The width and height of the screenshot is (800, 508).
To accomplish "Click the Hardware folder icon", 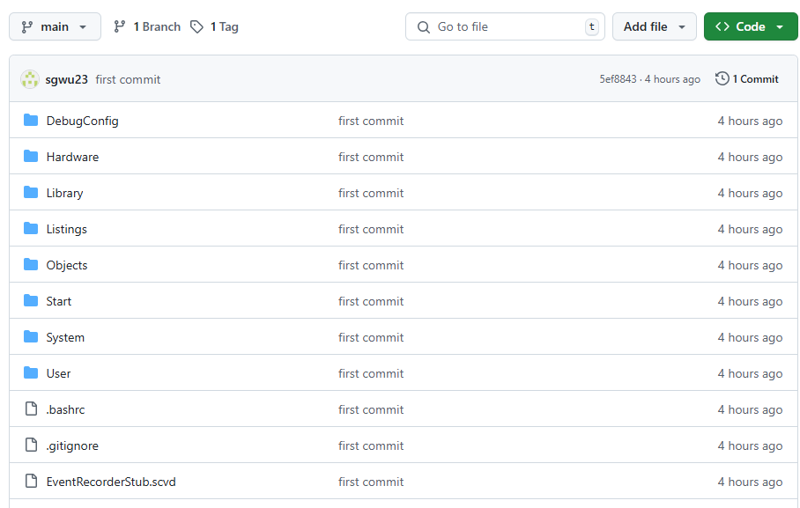I will 31,156.
